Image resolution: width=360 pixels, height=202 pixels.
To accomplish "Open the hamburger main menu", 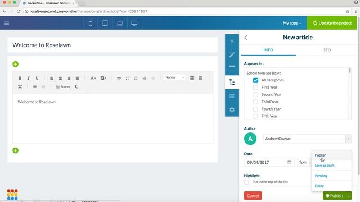I will tap(7, 23).
